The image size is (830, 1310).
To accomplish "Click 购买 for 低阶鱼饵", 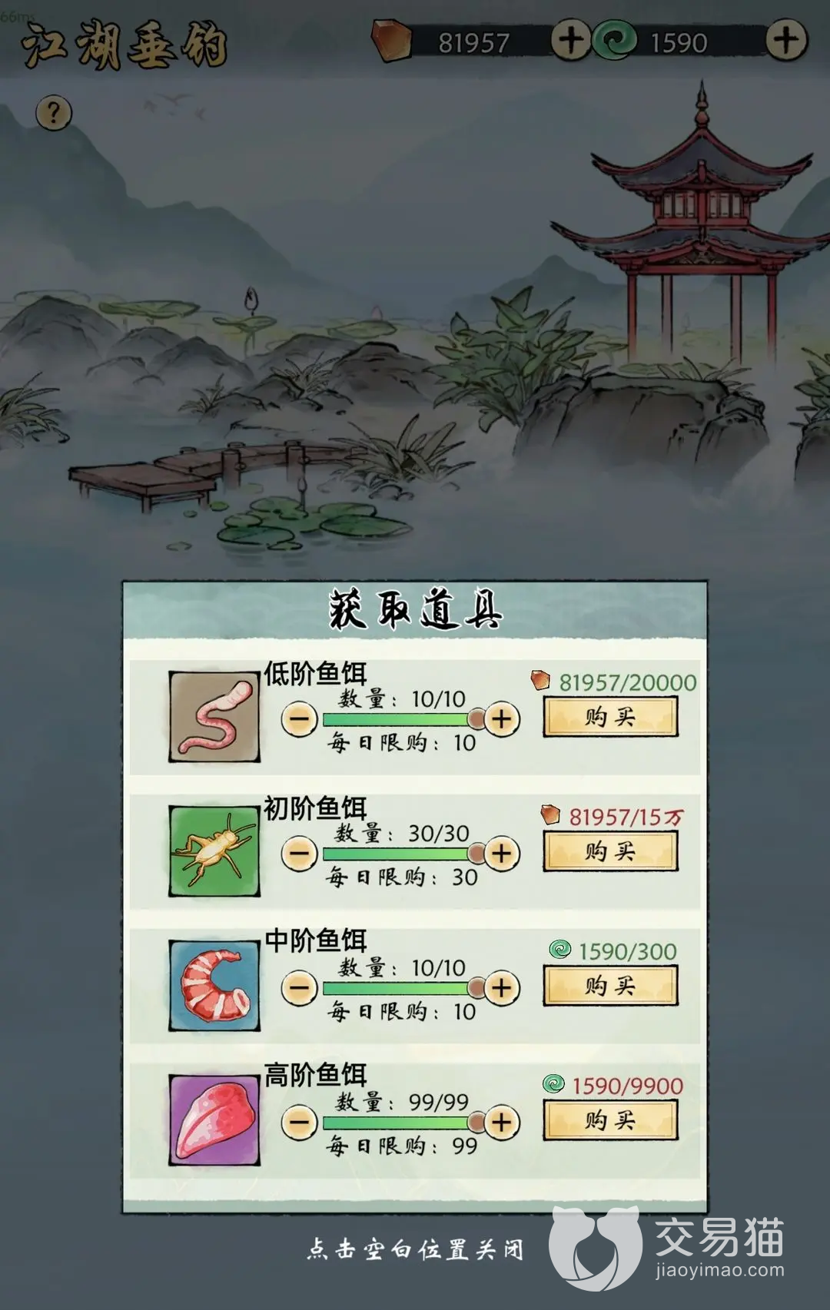I will click(x=610, y=717).
